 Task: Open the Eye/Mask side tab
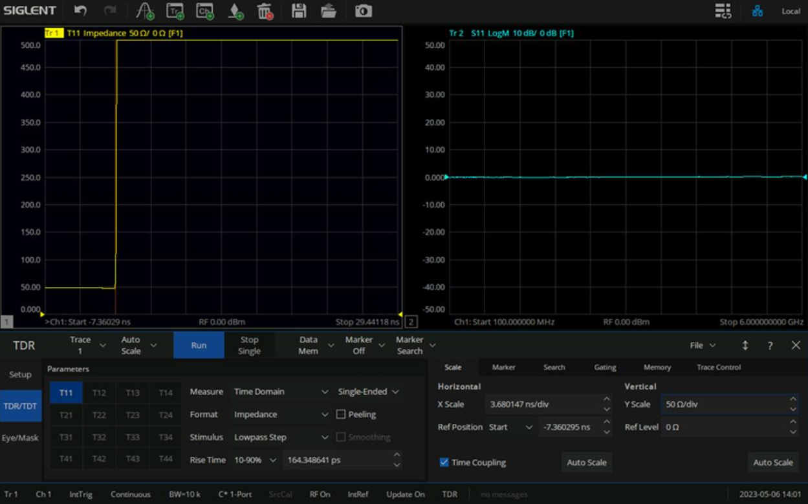click(x=20, y=437)
